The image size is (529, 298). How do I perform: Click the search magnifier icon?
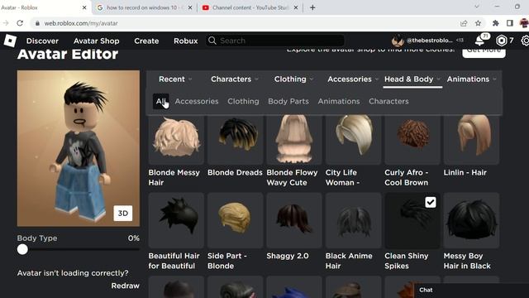[212, 41]
